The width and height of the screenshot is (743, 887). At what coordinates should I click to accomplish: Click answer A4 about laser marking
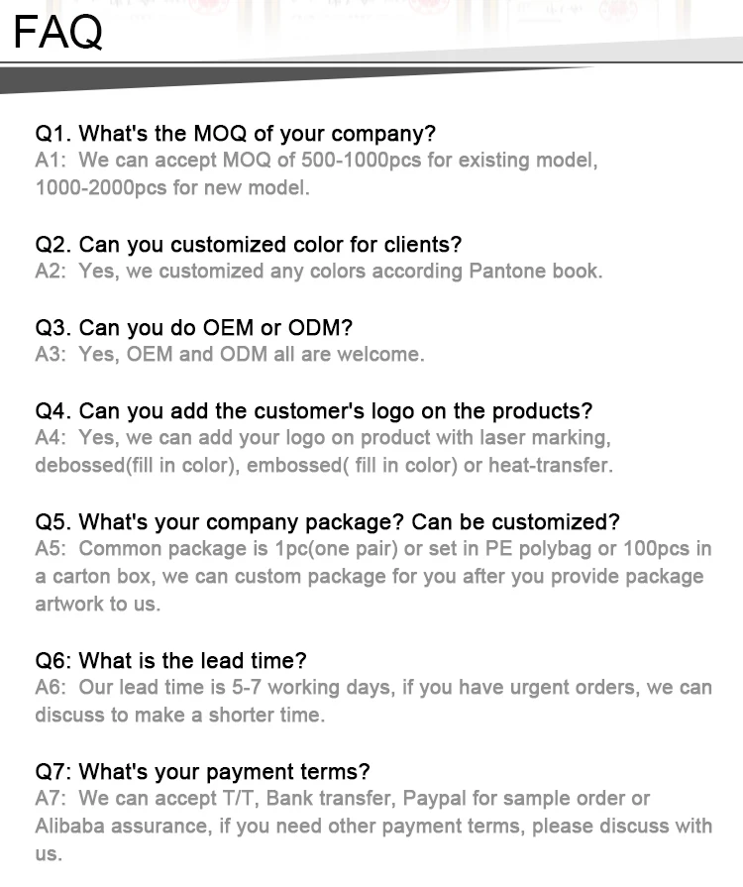[x=323, y=437]
